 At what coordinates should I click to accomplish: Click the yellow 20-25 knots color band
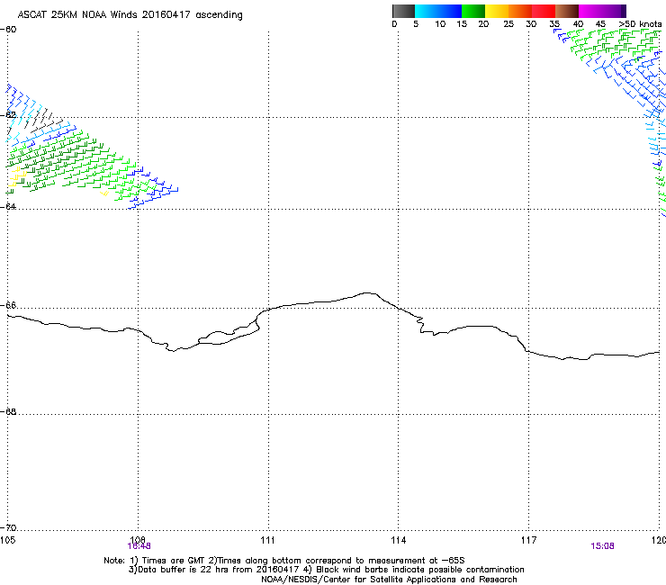(497, 11)
